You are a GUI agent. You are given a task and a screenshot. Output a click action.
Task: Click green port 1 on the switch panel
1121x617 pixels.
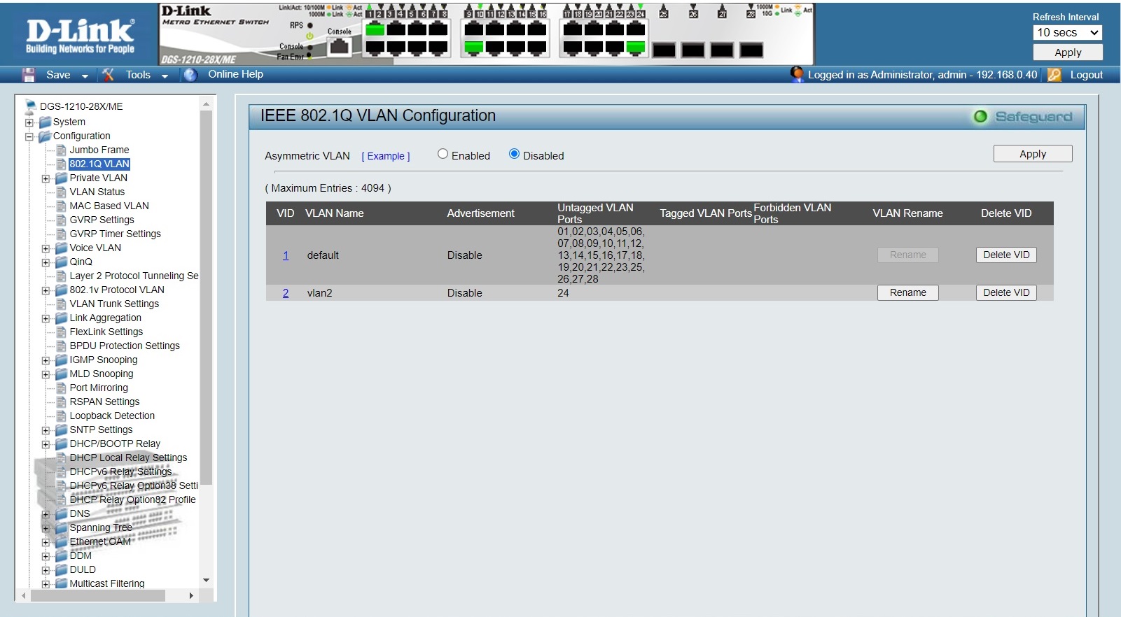click(x=375, y=29)
